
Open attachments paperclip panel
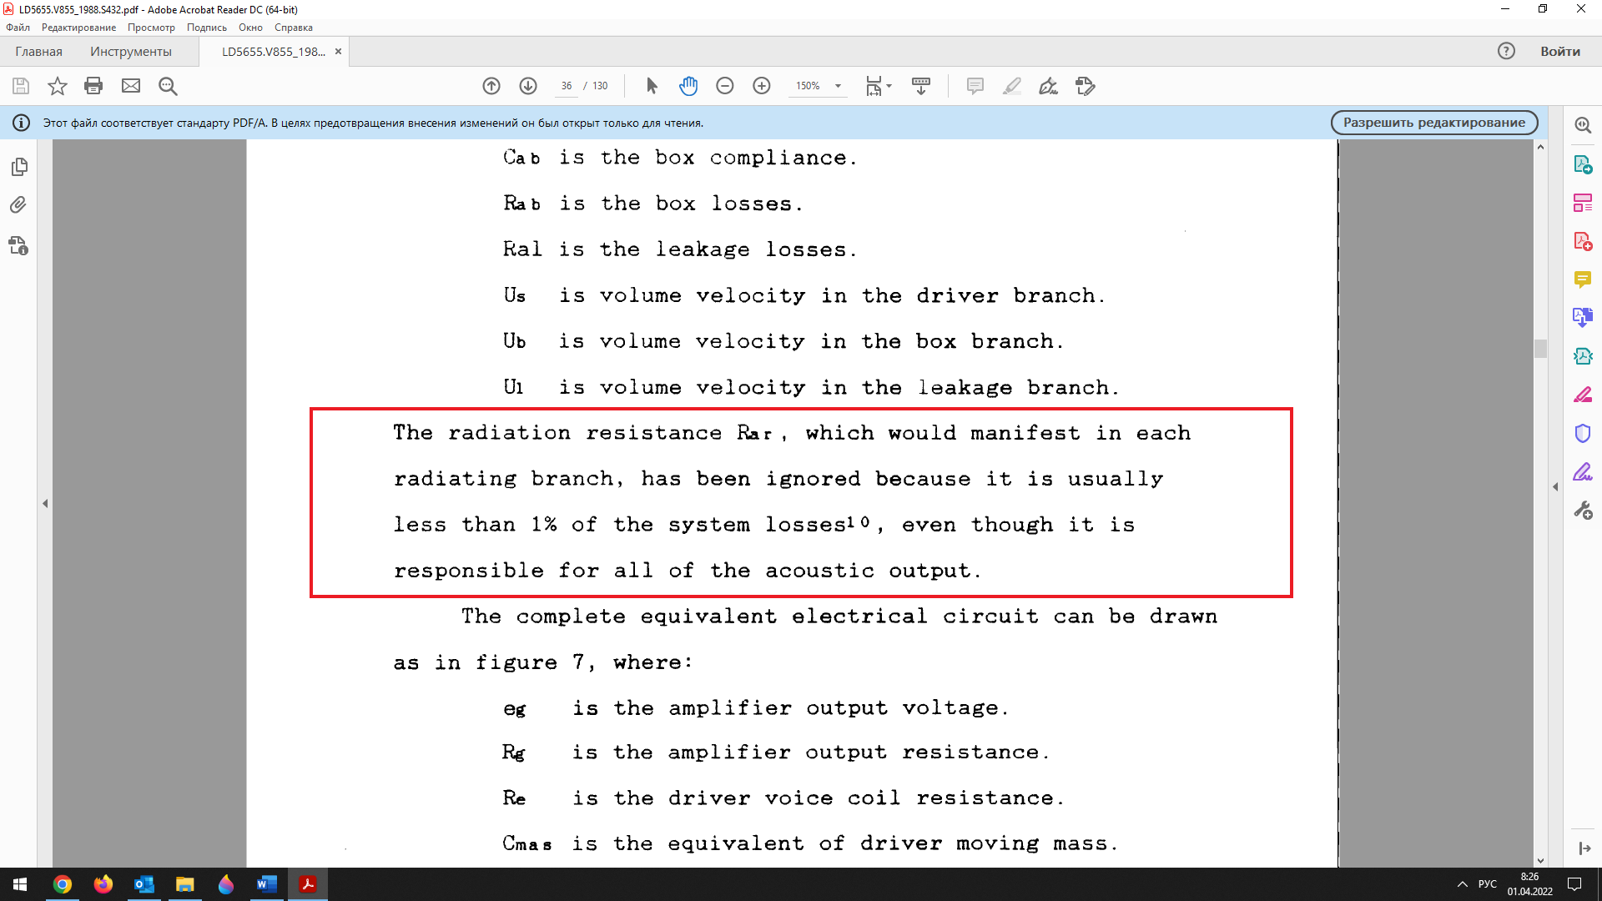18,205
